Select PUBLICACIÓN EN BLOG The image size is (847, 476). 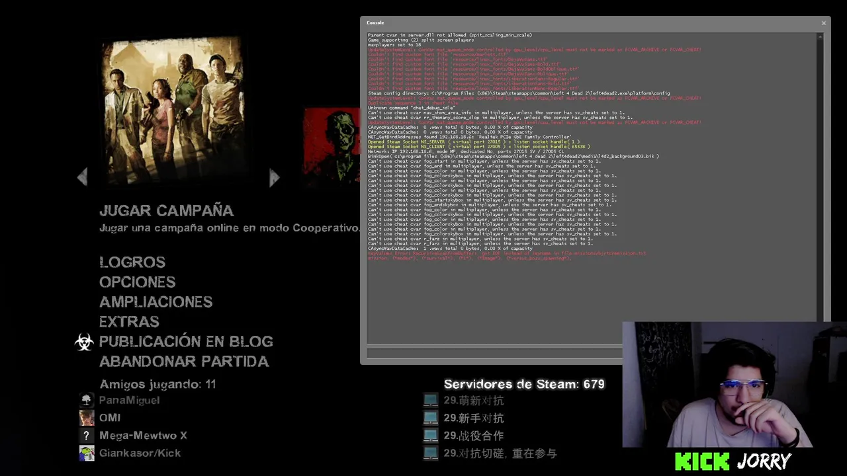point(186,341)
